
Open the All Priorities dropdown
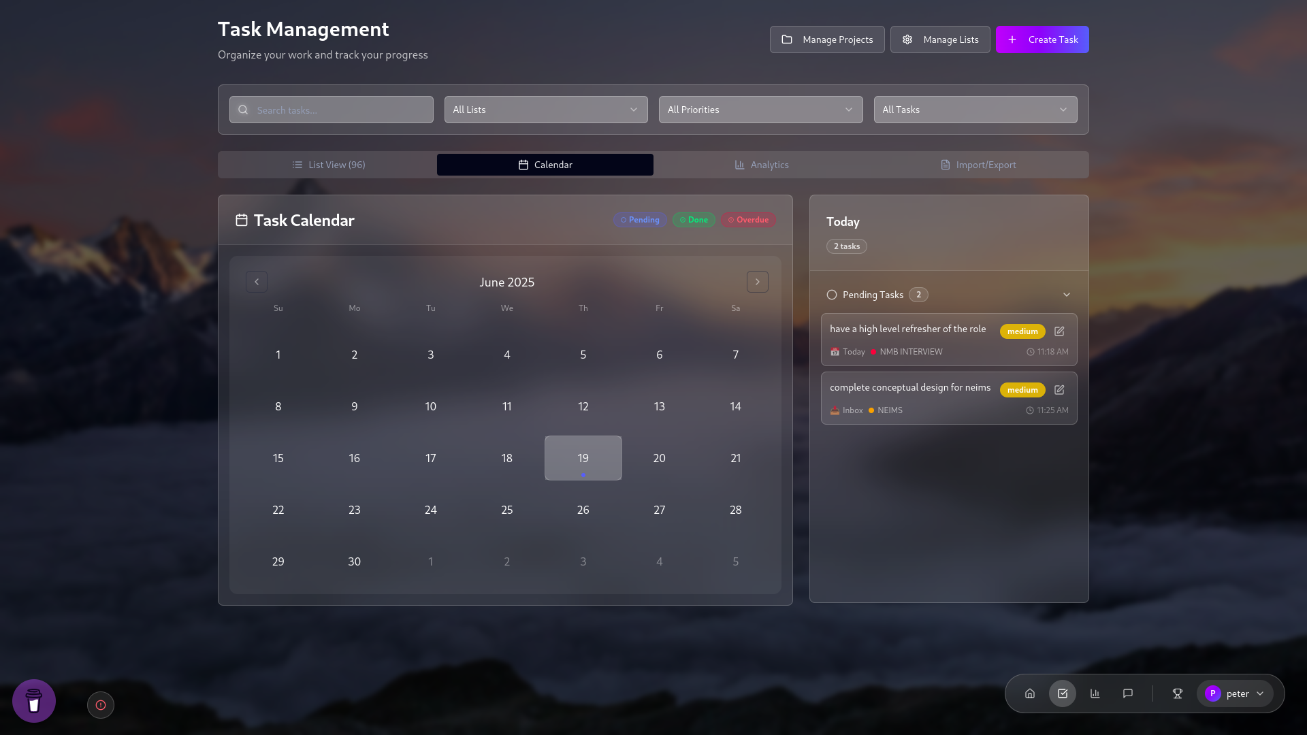coord(760,110)
